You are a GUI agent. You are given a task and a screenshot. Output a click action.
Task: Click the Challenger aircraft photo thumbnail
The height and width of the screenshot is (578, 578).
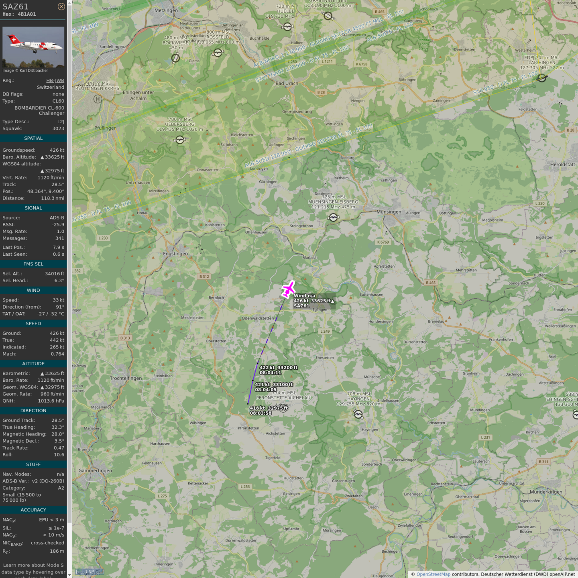point(33,47)
